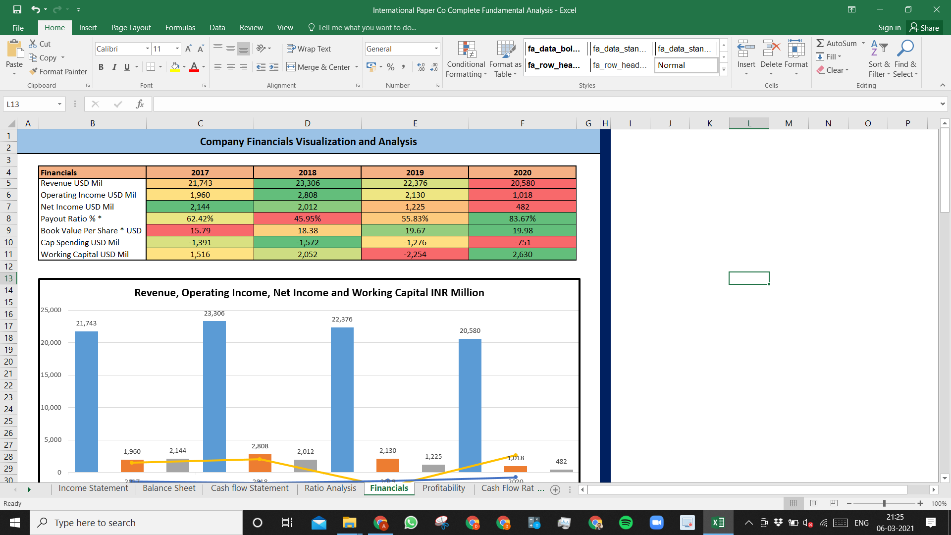The height and width of the screenshot is (535, 951).
Task: Click the Format Painter brush
Action: pos(33,71)
